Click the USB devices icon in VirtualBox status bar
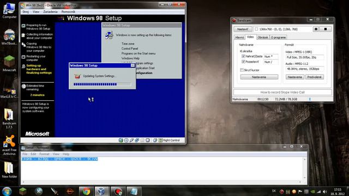The image size is (349, 196). pos(131,140)
